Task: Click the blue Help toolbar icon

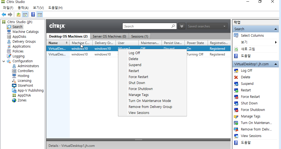Action: (x=33, y=14)
